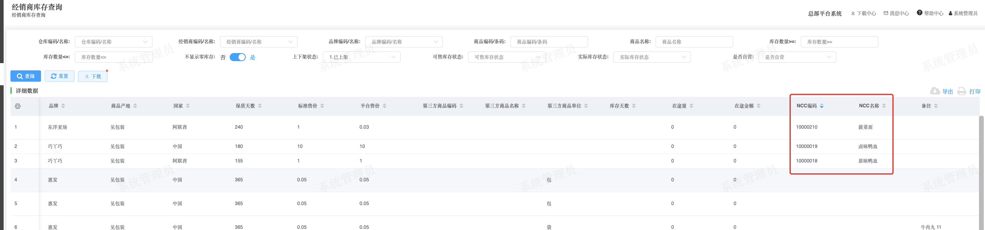The image size is (985, 230).
Task: Click the export cloud download icon
Action: (935, 91)
